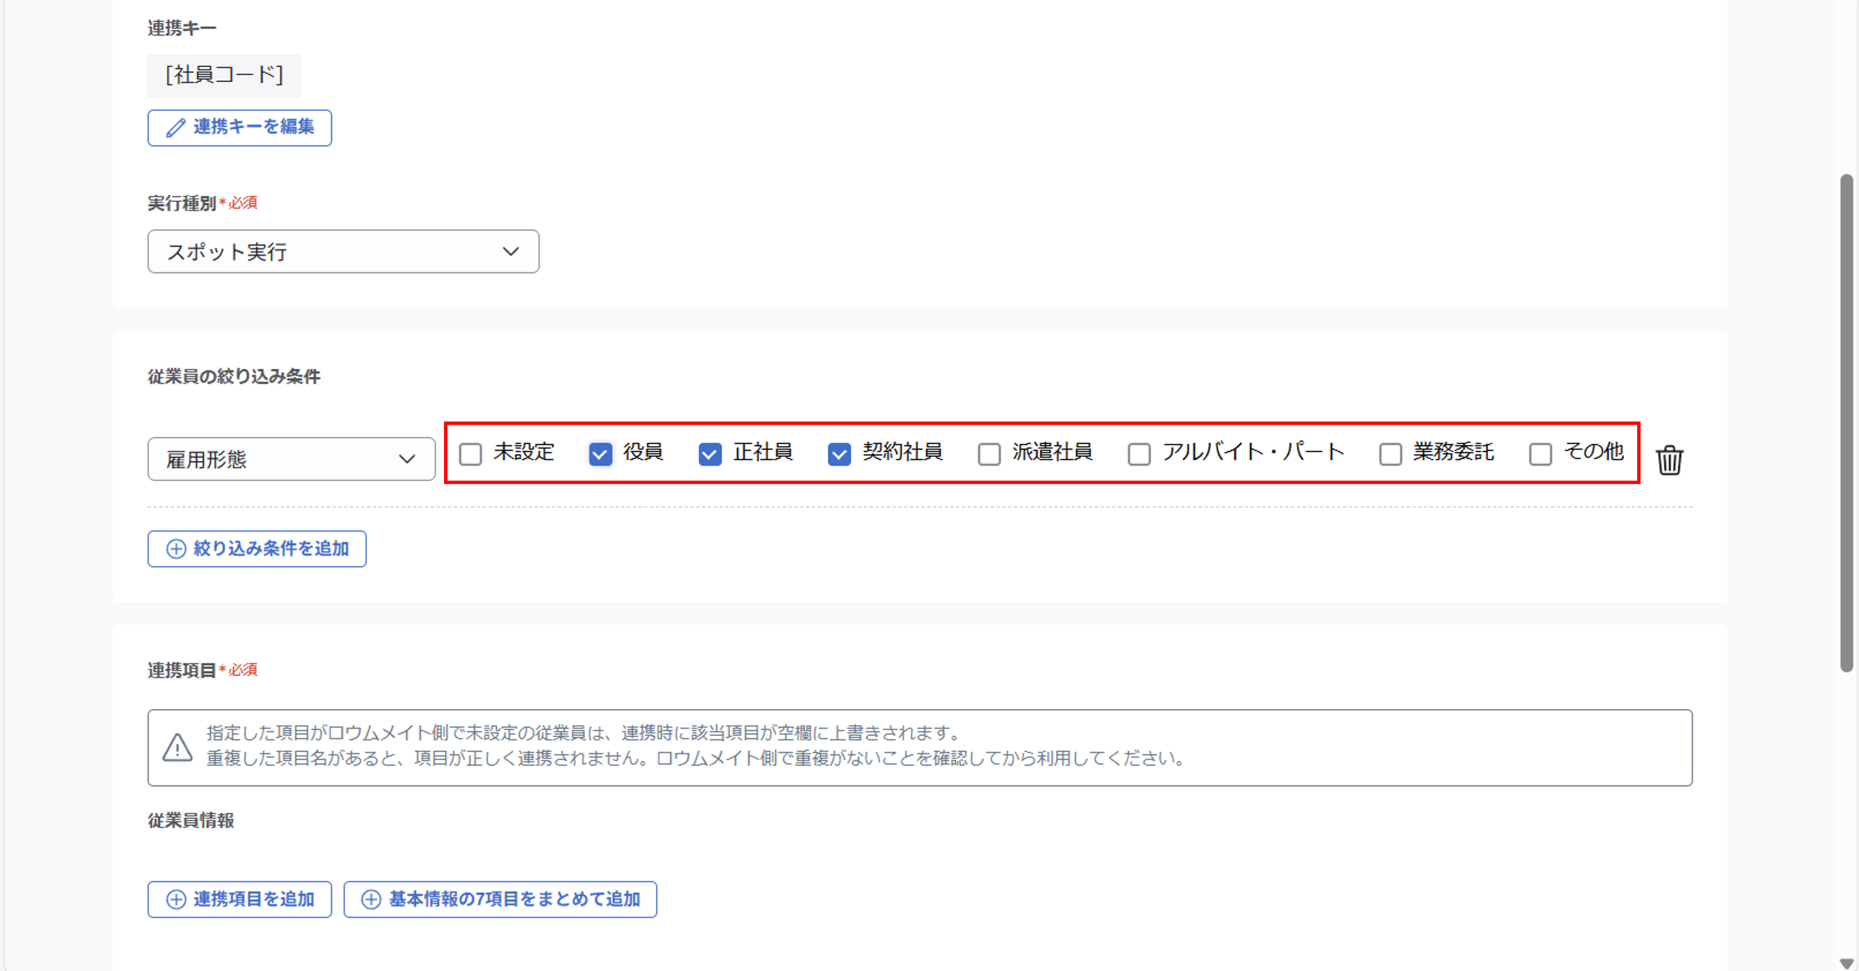
Task: Disable the 役員 checkbox
Action: pos(600,454)
